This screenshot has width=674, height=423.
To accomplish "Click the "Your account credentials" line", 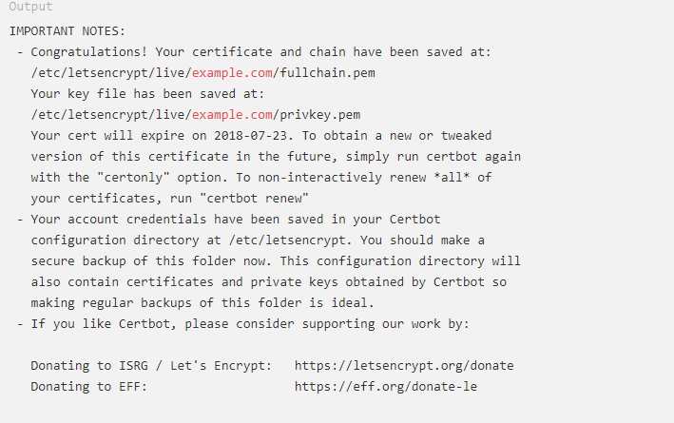I will click(236, 220).
